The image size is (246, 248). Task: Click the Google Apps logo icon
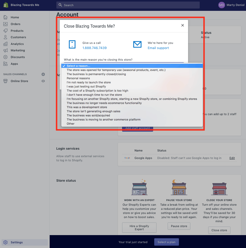(127, 158)
